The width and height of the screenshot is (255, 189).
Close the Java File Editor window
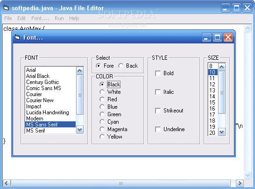[247, 8]
